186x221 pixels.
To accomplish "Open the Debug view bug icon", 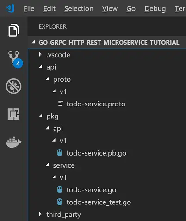I will tap(13, 86).
